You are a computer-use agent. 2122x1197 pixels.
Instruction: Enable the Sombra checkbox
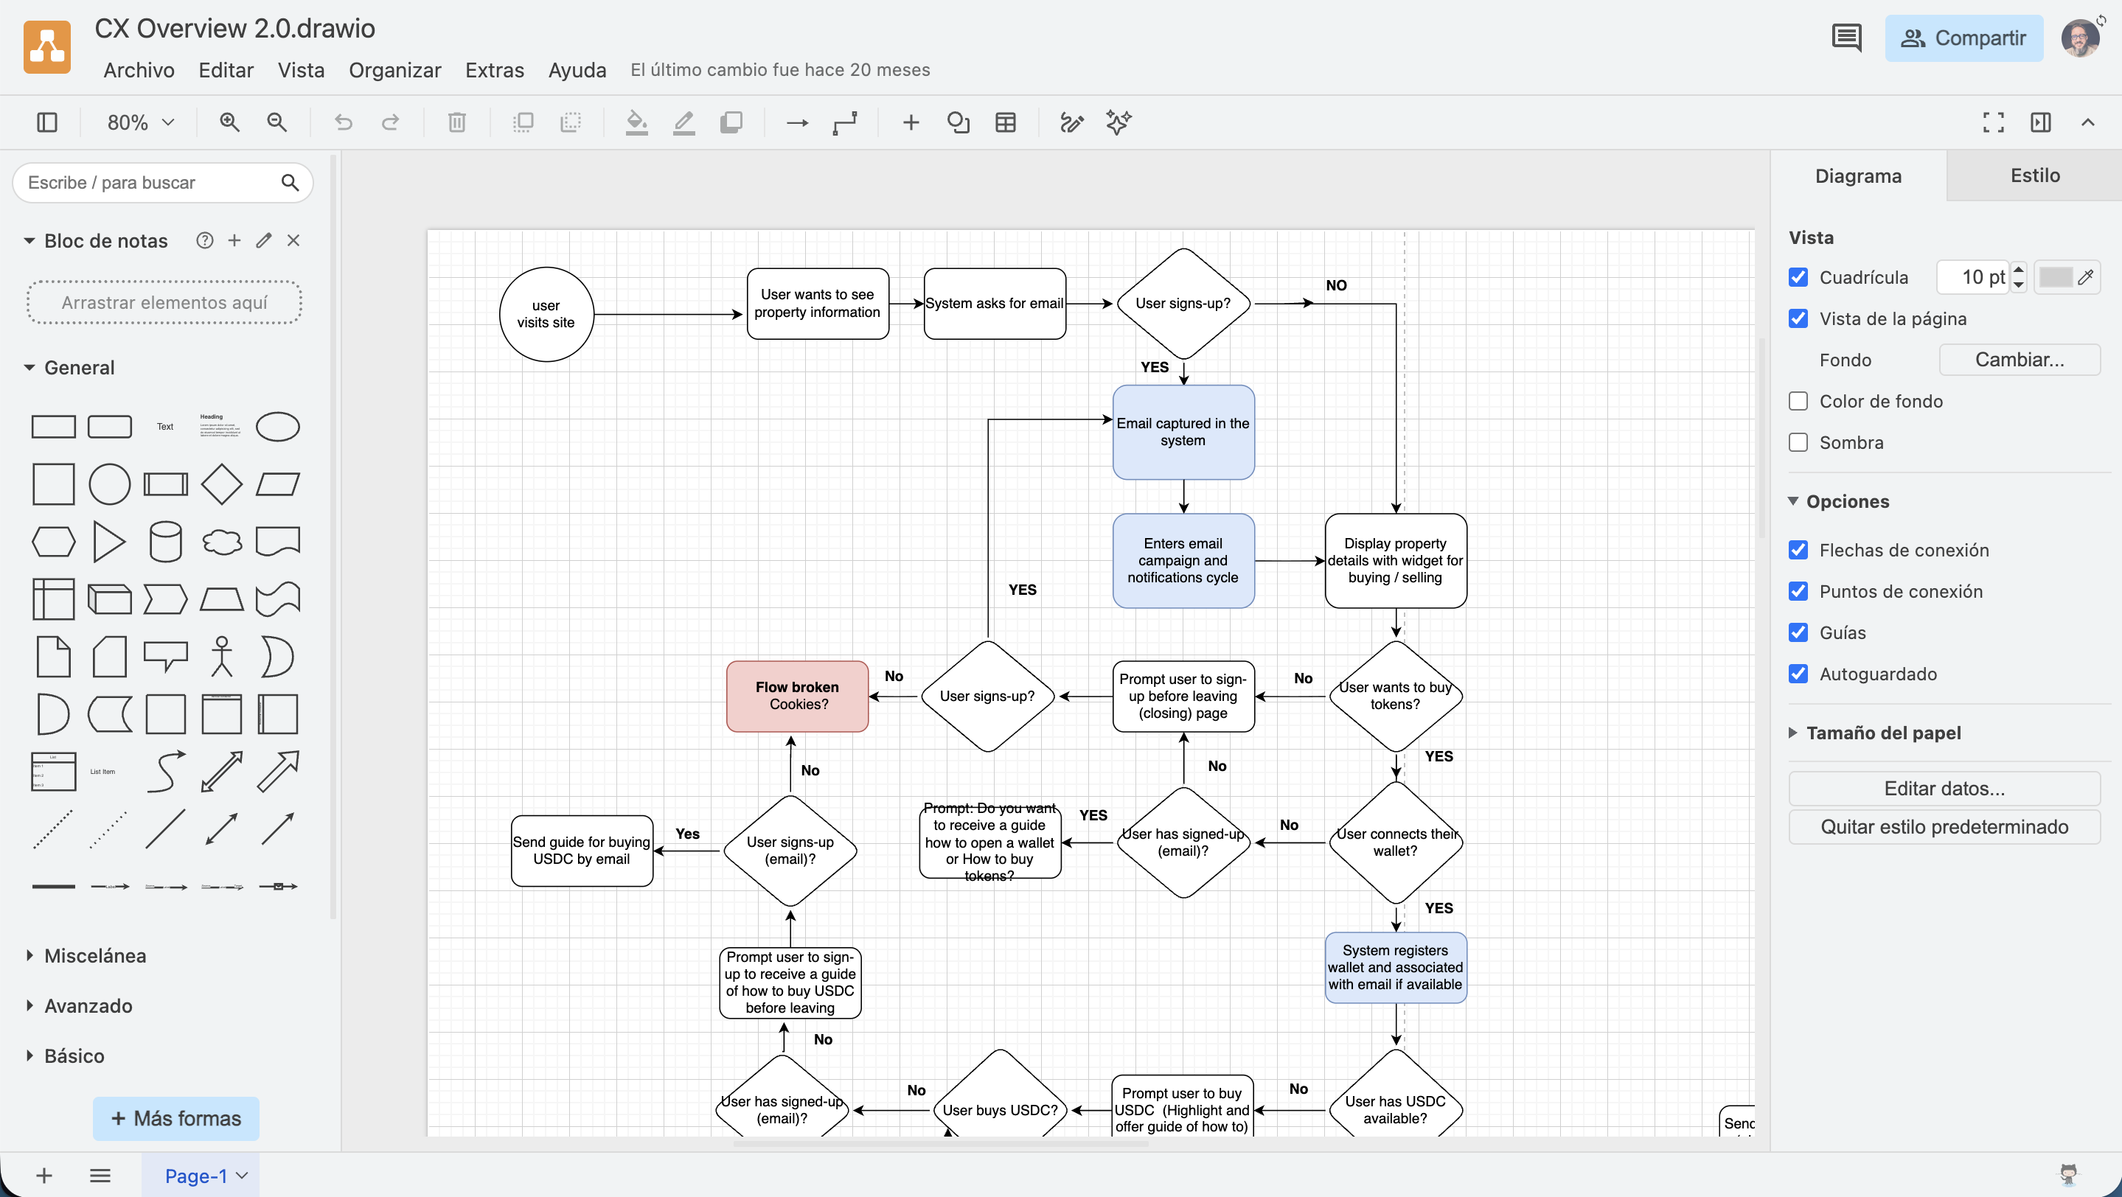click(x=1798, y=442)
